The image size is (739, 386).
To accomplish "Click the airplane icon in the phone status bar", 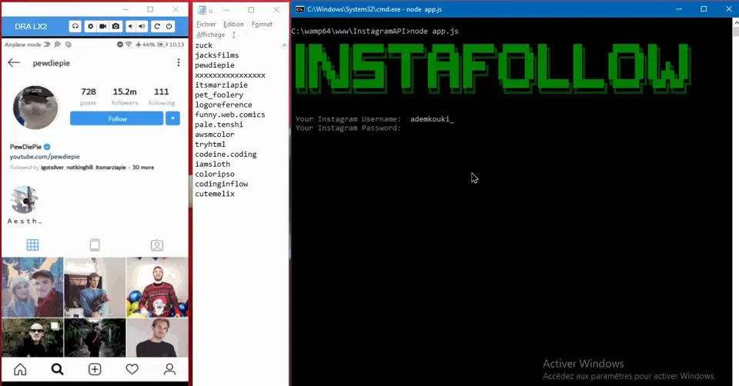I will (138, 45).
